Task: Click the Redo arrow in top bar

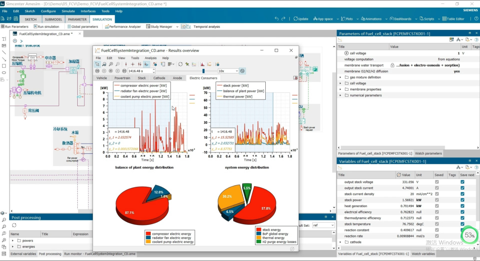Action: pos(284,19)
